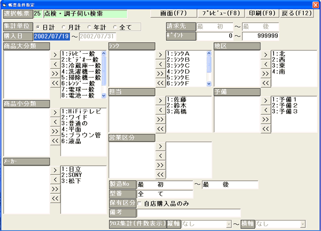Click the > add arrow for 営業区分 list
Viewport: 321px width, 231px height.
point(160,145)
